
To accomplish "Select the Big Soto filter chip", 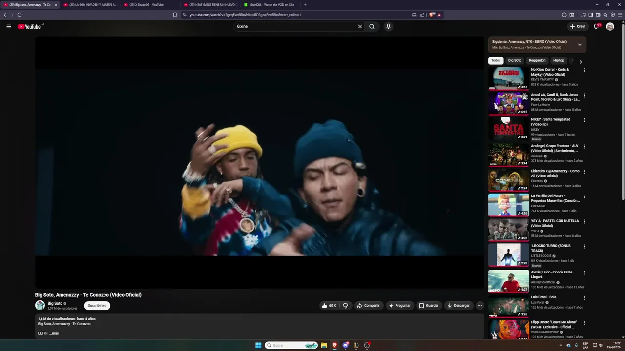I will coord(515,60).
